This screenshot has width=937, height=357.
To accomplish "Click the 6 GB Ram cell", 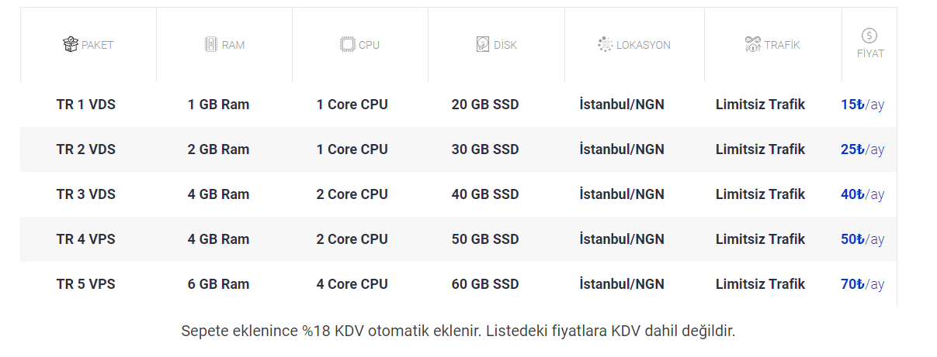I will coord(218,284).
